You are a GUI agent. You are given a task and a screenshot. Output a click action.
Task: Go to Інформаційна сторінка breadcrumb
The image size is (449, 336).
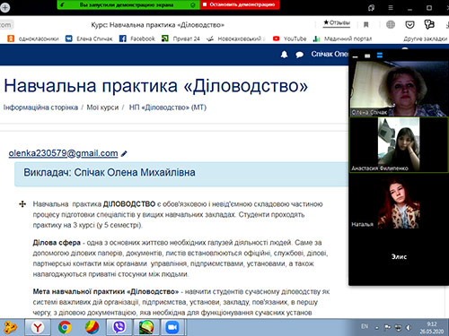pos(40,108)
